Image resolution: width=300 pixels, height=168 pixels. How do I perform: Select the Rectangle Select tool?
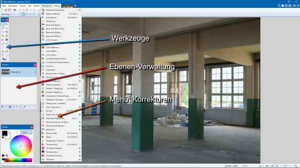click(3, 24)
